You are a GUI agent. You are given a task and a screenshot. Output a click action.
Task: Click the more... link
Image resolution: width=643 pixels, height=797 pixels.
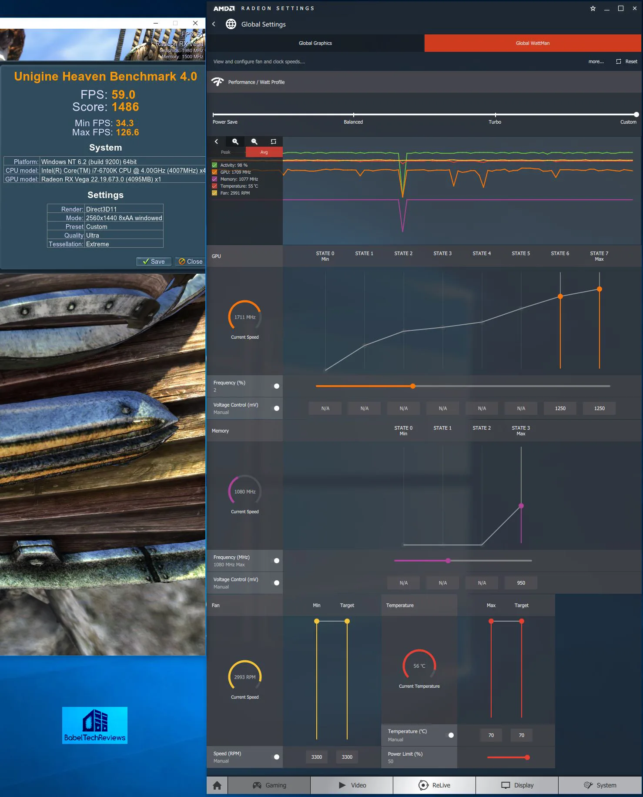(596, 61)
